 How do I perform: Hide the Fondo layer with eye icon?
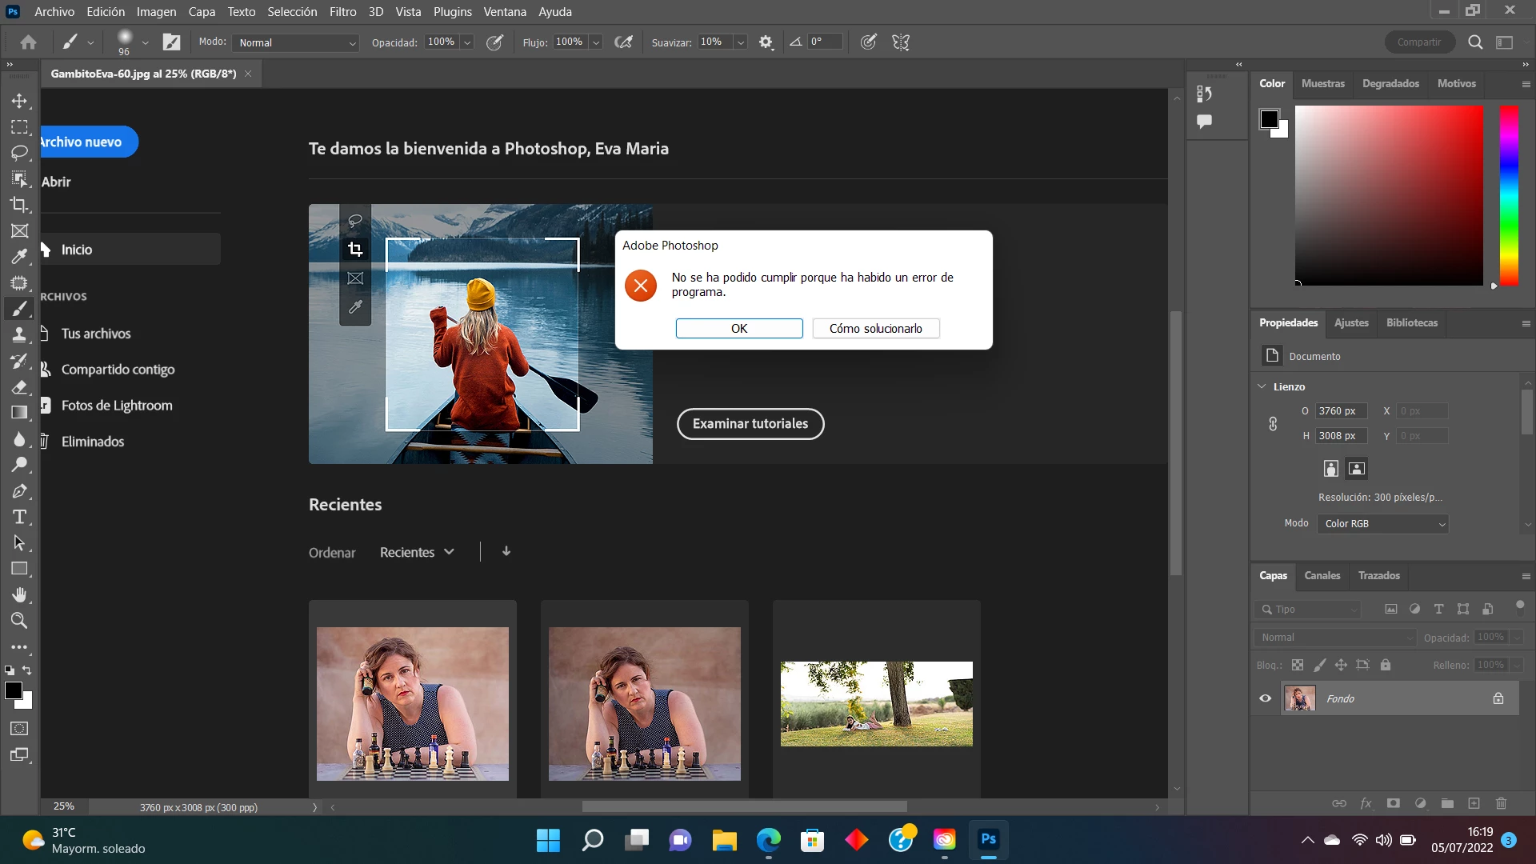(x=1265, y=698)
